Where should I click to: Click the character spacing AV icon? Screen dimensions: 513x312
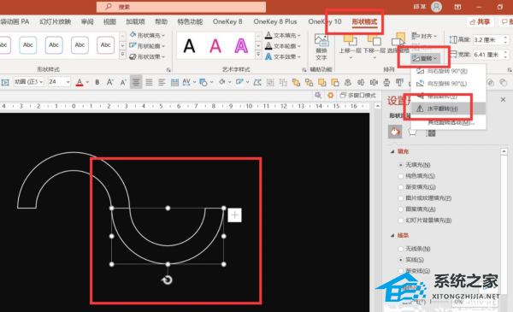(186, 82)
